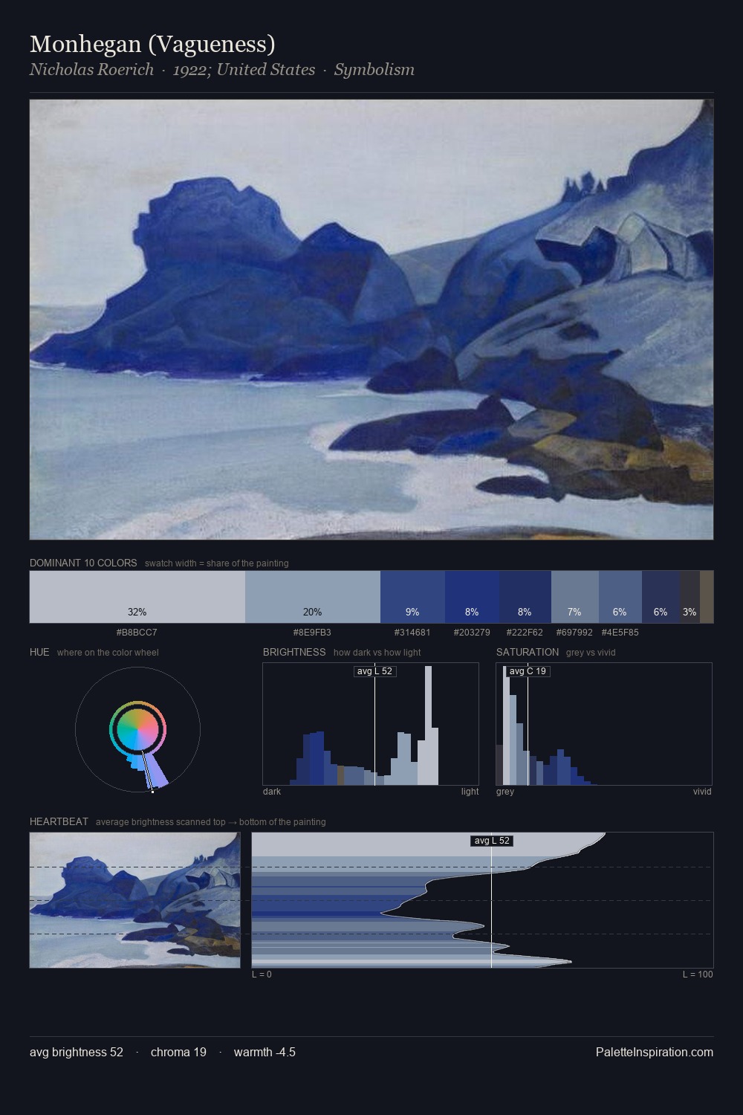Click the PaletteInspiration.com link
This screenshot has width=743, height=1115.
655,1052
